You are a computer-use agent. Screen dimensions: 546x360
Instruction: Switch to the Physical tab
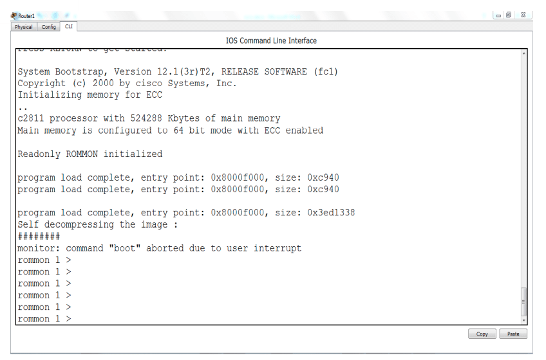click(x=24, y=27)
